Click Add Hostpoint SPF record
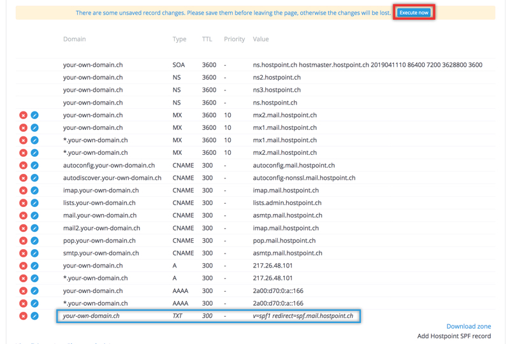Image resolution: width=510 pixels, height=344 pixels. click(454, 336)
